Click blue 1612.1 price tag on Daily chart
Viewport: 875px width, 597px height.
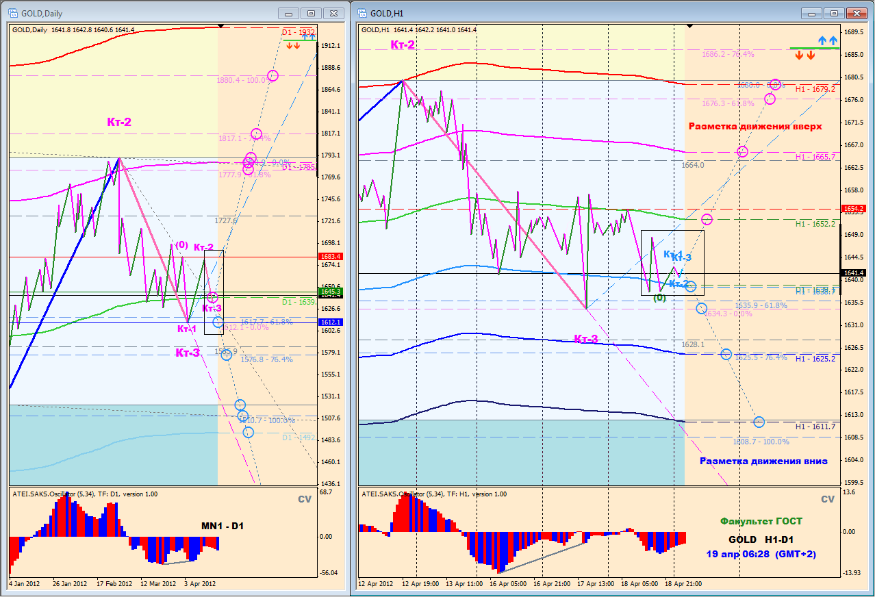point(330,322)
